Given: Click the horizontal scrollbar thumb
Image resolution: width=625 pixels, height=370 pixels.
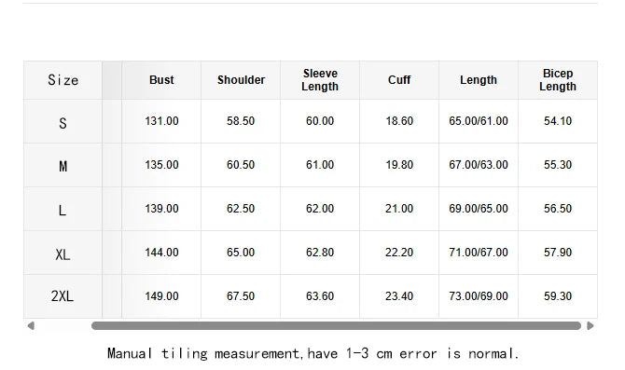Looking at the screenshot, I should (336, 326).
